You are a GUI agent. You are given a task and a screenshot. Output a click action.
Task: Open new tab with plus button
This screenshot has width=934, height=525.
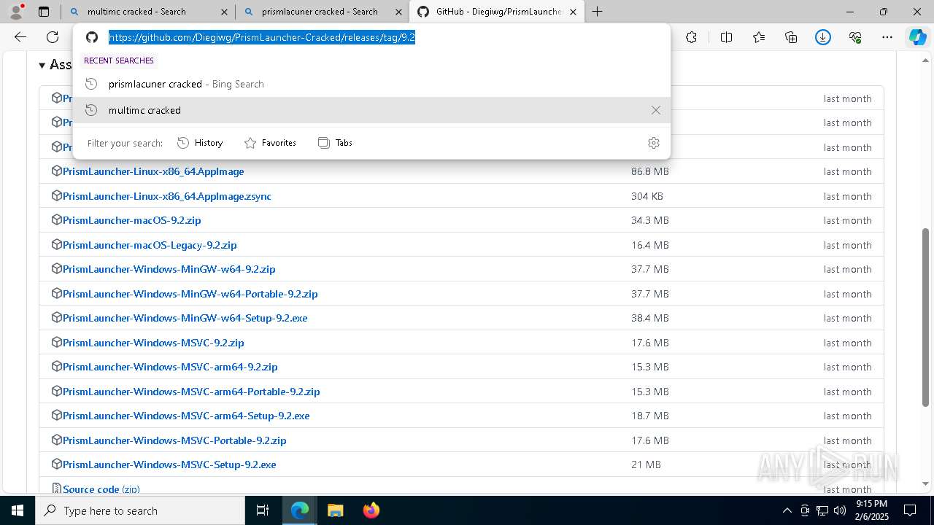point(598,11)
